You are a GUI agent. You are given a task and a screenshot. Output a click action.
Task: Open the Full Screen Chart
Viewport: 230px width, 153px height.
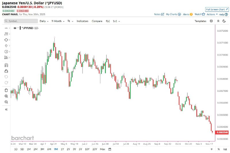[217, 9]
